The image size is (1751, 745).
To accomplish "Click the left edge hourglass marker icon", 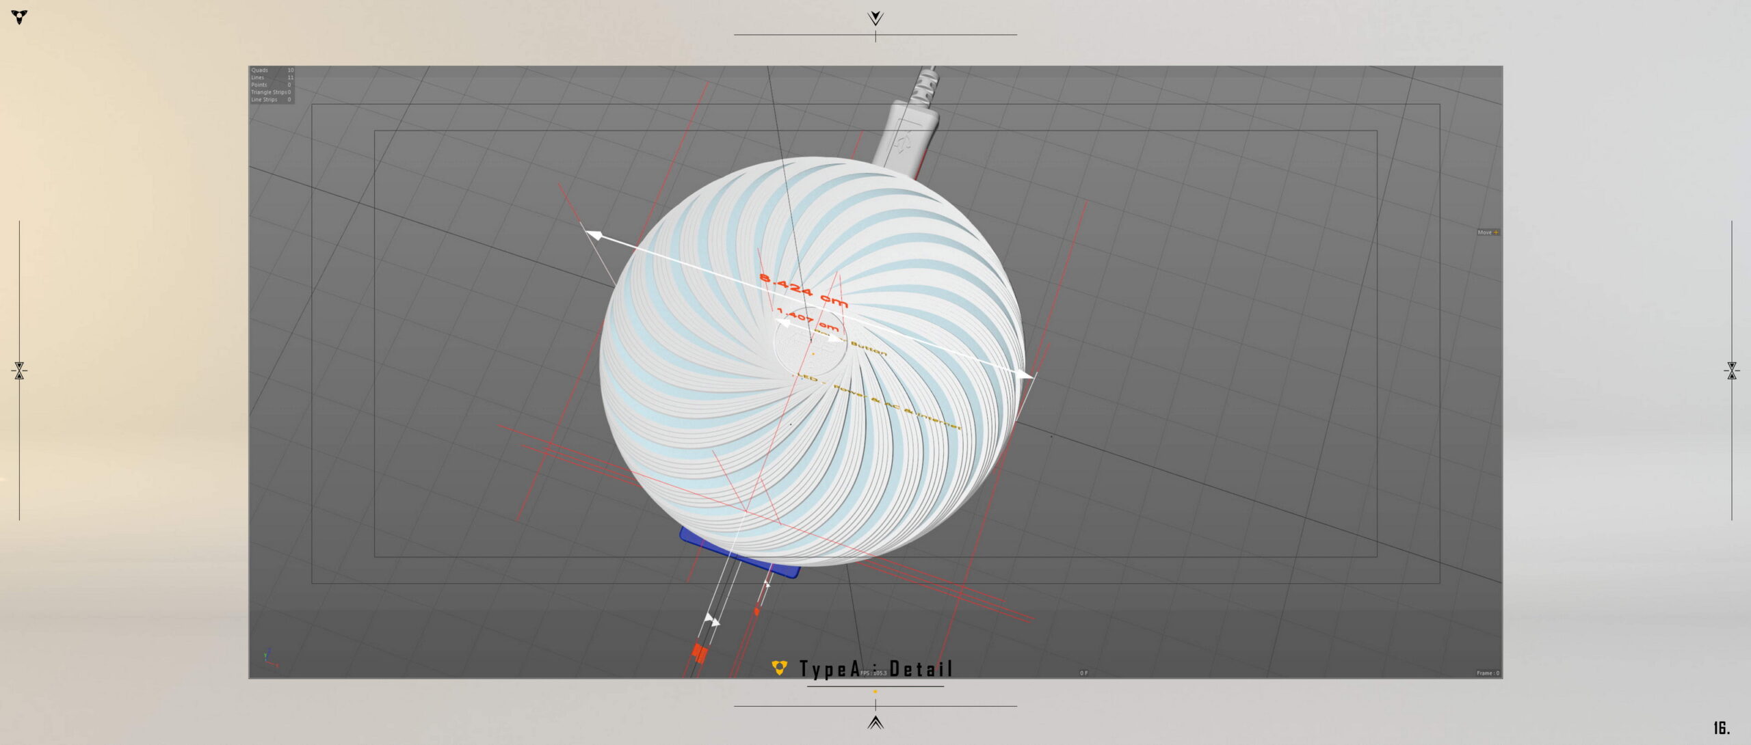I will pyautogui.click(x=19, y=370).
